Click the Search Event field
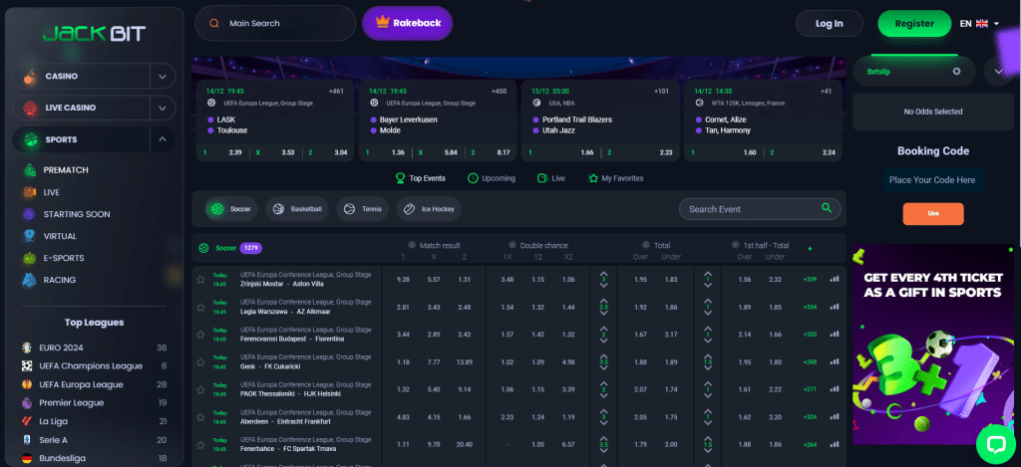This screenshot has height=467, width=1021. tap(760, 209)
